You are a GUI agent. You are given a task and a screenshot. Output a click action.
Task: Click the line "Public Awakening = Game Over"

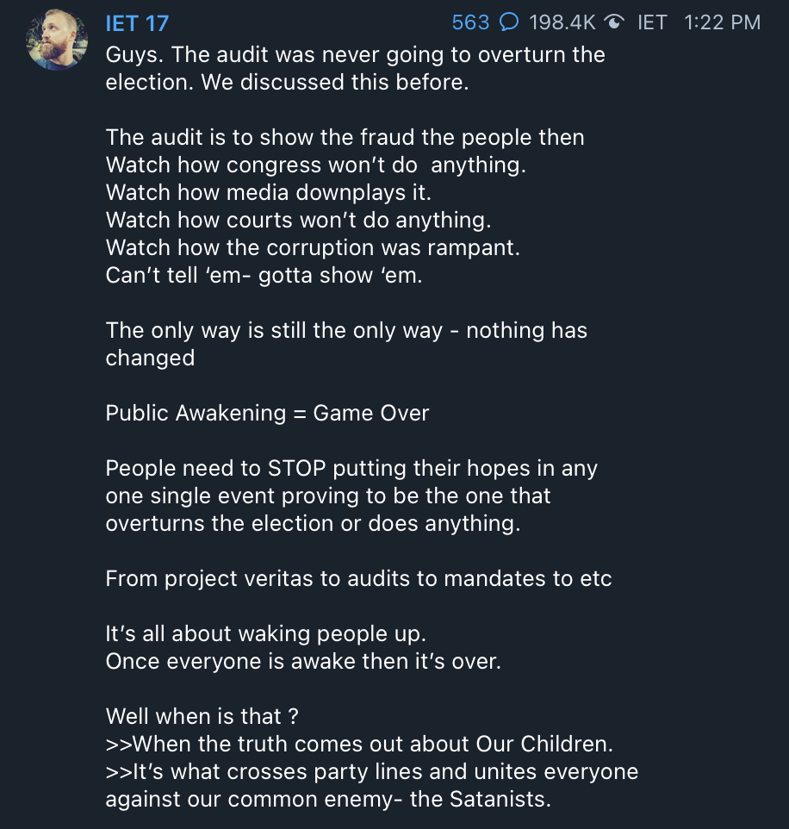click(x=267, y=413)
